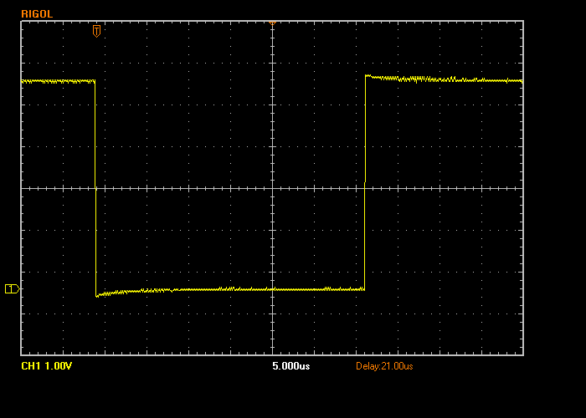Select the Delay 21.00us readout

384,366
